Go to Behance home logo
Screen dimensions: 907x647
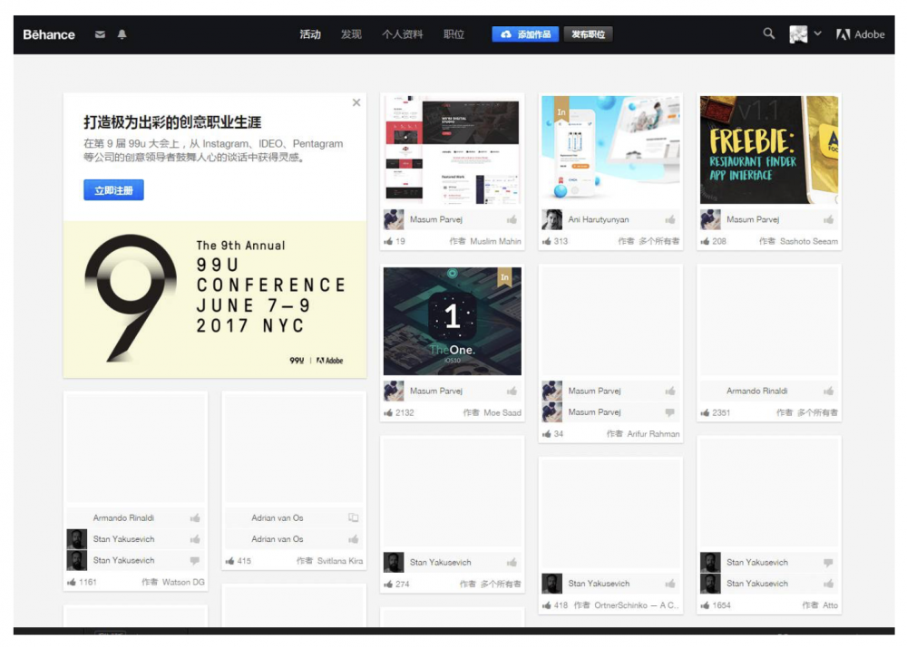tap(49, 34)
